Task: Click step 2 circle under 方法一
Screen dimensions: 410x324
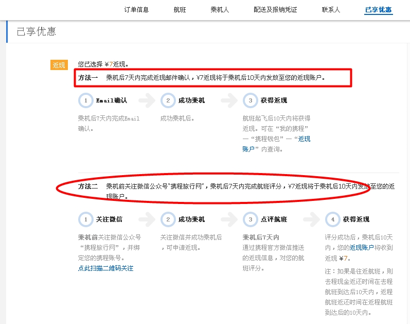Action: 168,100
